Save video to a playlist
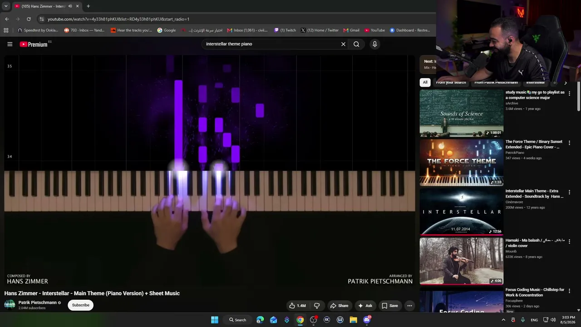 390,306
